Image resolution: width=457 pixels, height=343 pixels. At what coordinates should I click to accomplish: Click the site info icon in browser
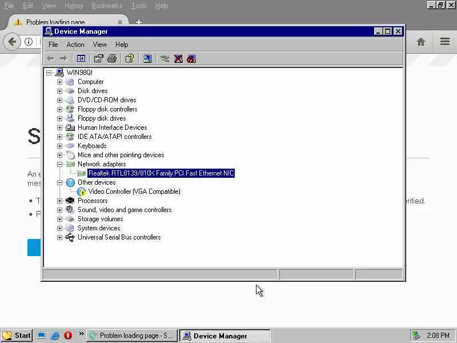(28, 42)
